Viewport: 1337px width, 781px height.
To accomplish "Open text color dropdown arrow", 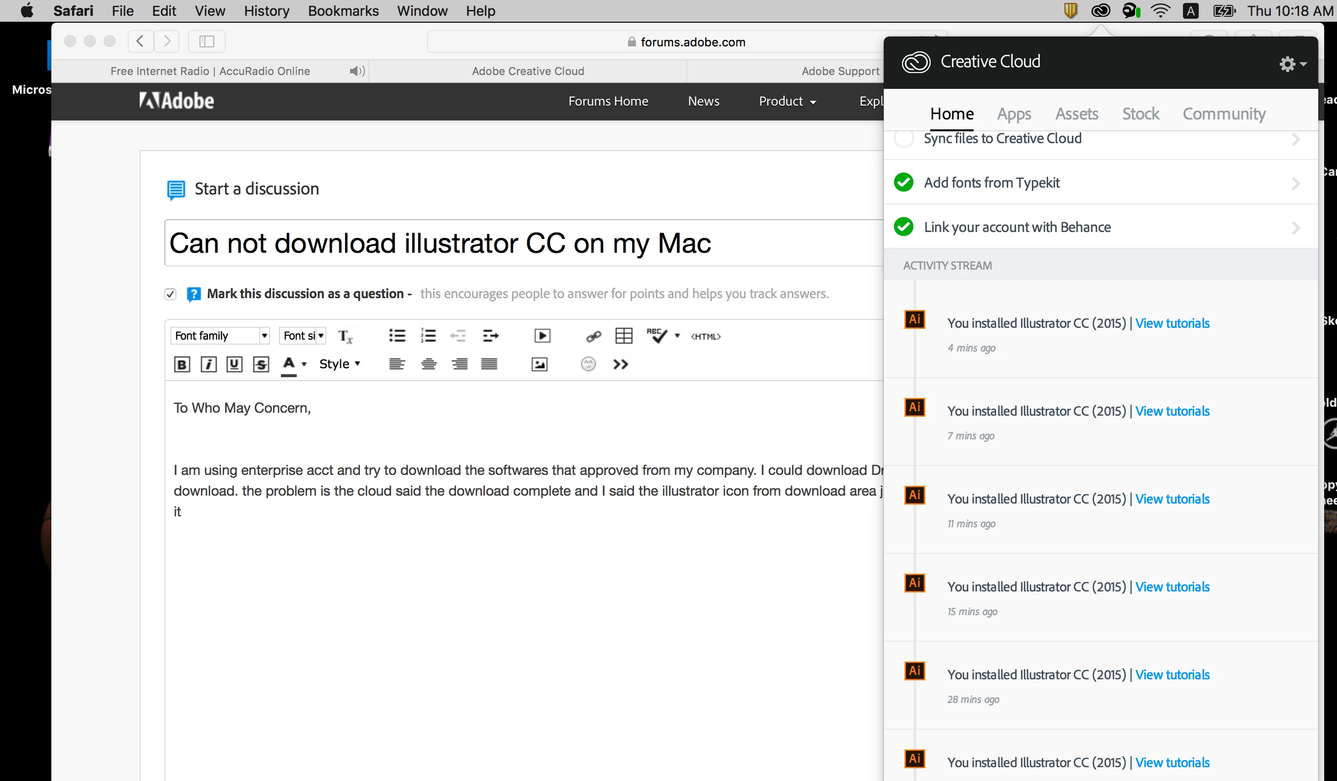I will [x=304, y=364].
